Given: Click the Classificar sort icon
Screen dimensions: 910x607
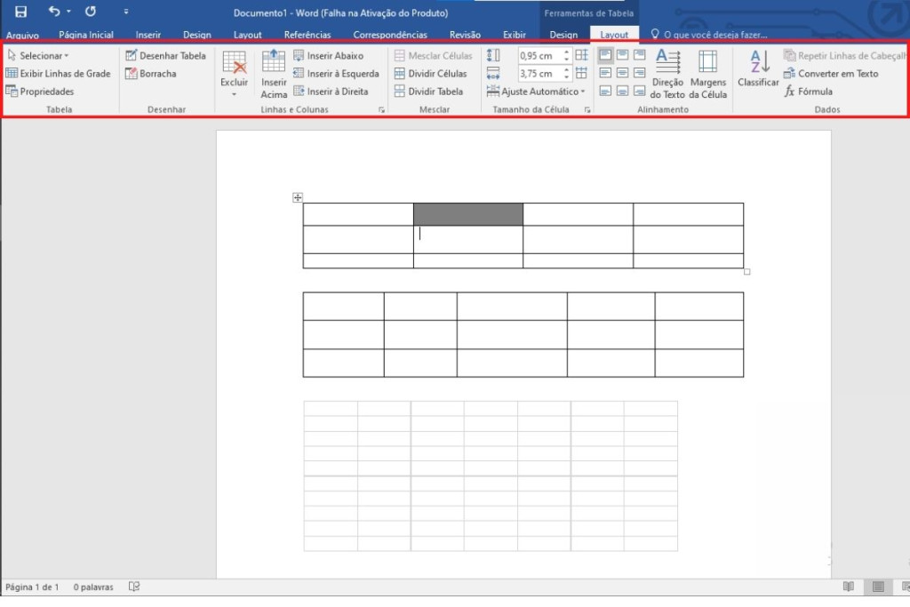Looking at the screenshot, I should coord(758,69).
